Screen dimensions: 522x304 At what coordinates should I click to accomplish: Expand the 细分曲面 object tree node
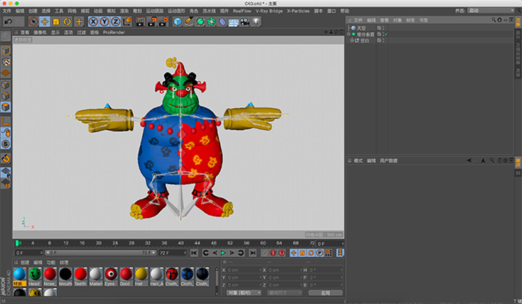(350, 34)
